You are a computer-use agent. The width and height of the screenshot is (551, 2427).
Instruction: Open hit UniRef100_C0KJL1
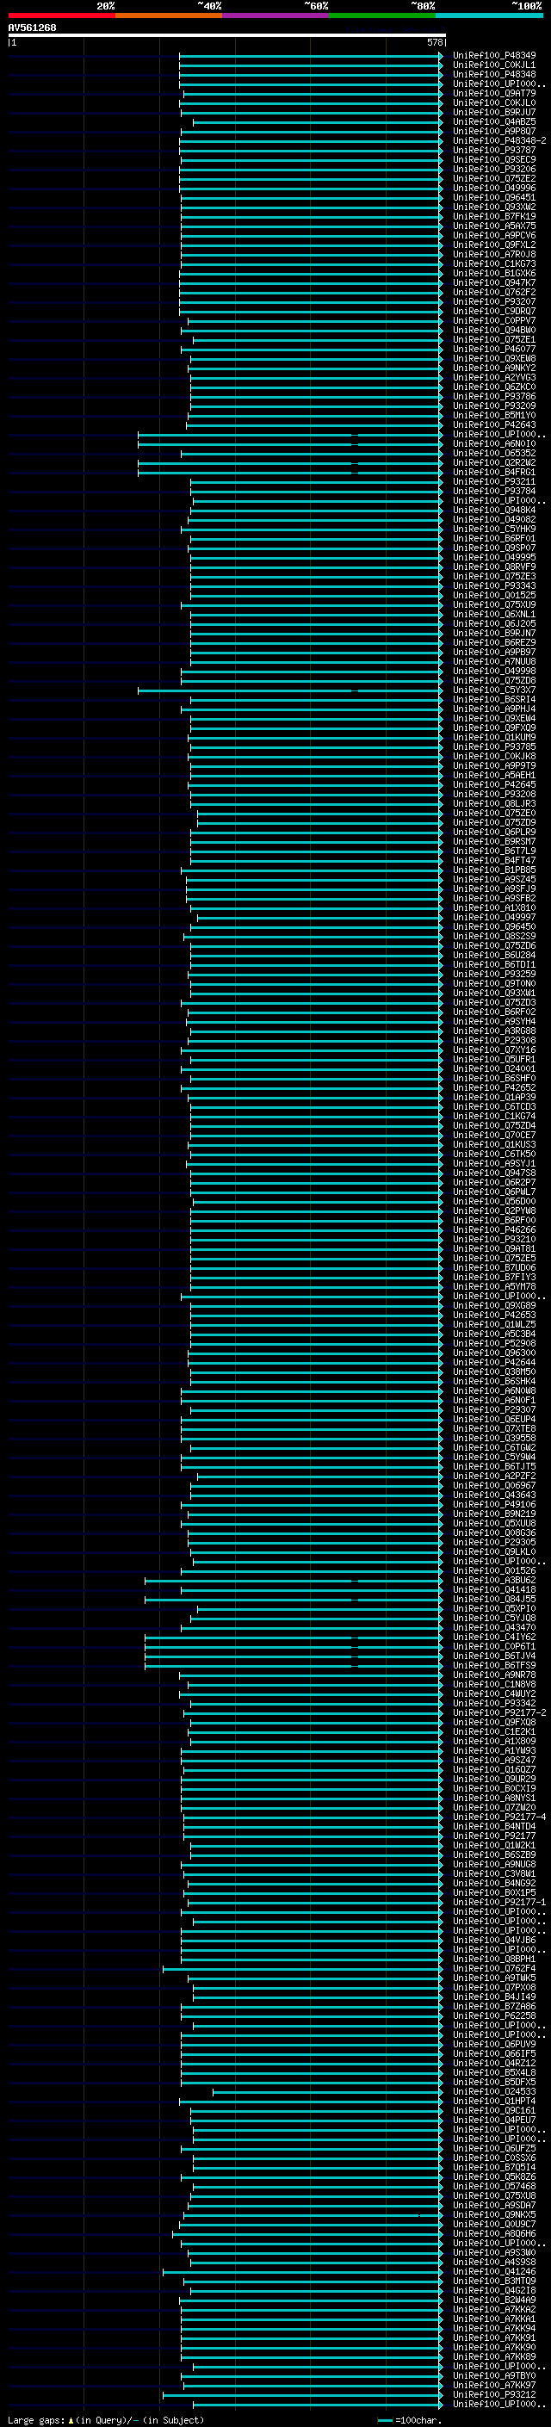click(494, 65)
